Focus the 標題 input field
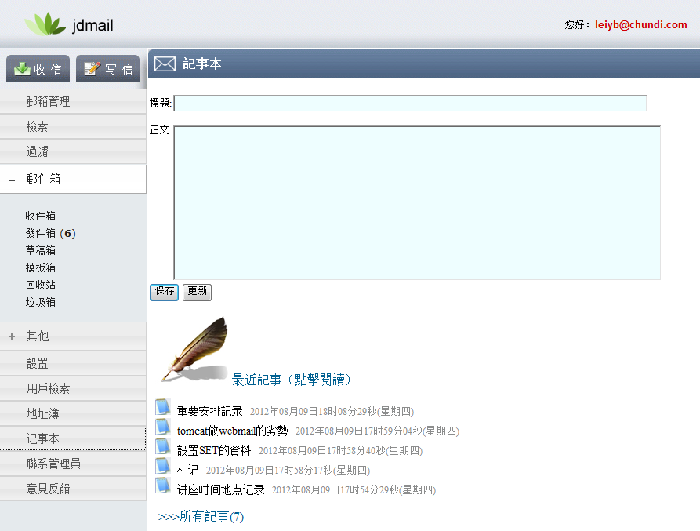 (x=410, y=104)
